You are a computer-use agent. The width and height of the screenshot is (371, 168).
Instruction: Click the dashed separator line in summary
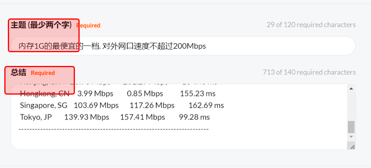[114, 129]
